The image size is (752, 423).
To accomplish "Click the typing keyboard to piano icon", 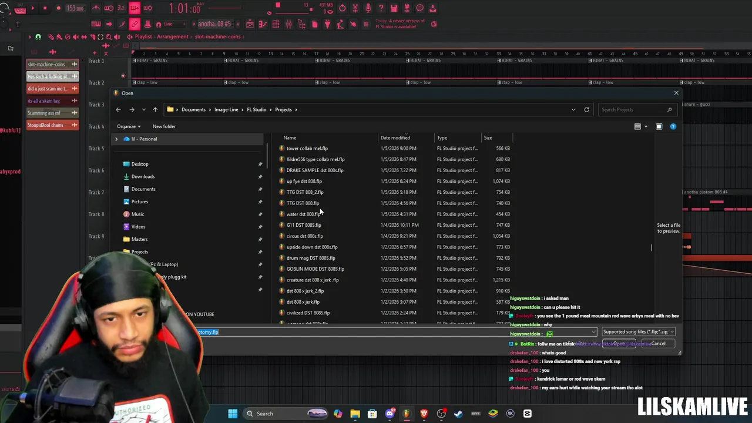I will tap(96, 24).
